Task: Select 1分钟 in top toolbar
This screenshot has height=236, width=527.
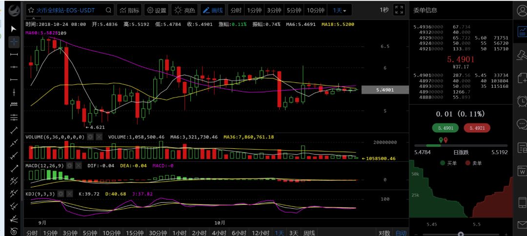Action: coord(254,10)
